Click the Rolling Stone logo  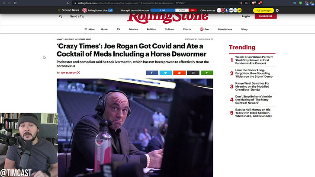(x=168, y=18)
